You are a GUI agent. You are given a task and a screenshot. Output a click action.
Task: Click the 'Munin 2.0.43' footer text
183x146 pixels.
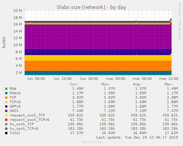[x=92, y=142]
